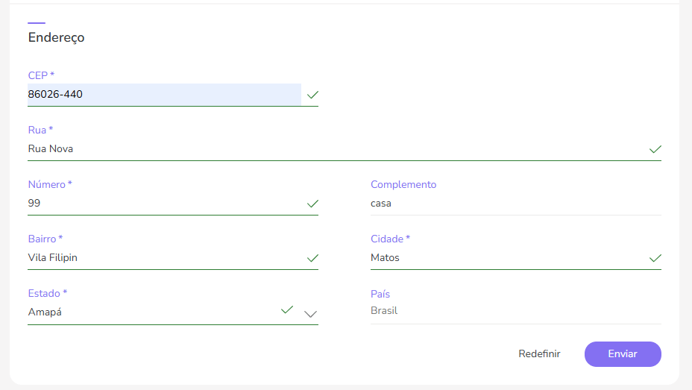
Task: Click the País label text
Action: tap(380, 295)
